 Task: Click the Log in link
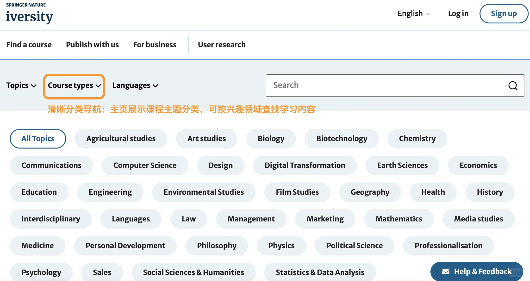coord(458,14)
